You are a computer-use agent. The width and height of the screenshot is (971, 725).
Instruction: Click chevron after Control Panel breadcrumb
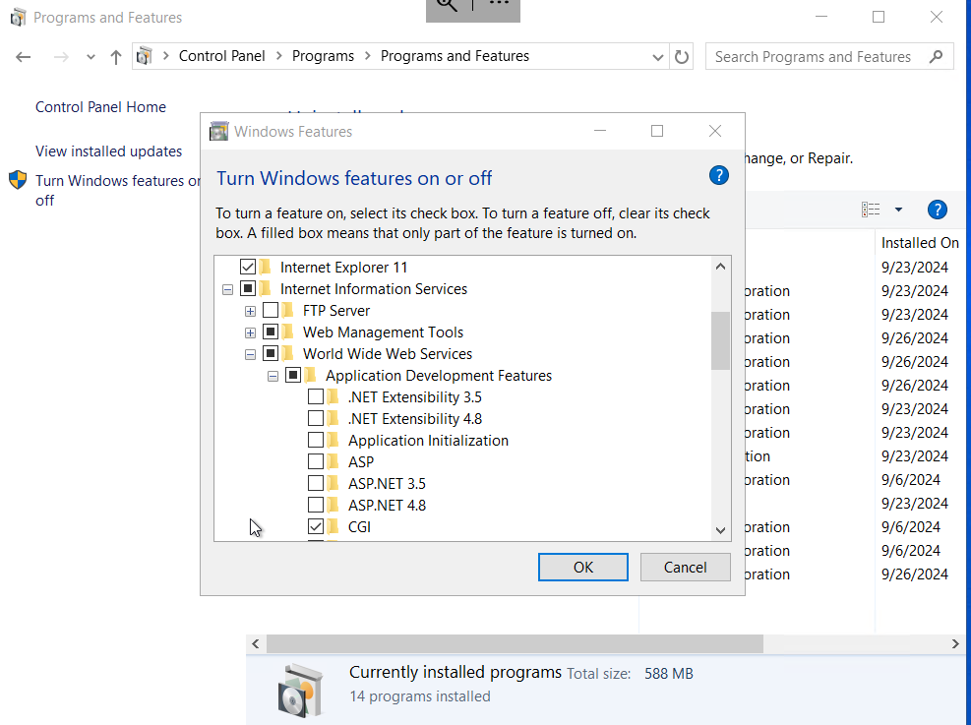(x=278, y=56)
